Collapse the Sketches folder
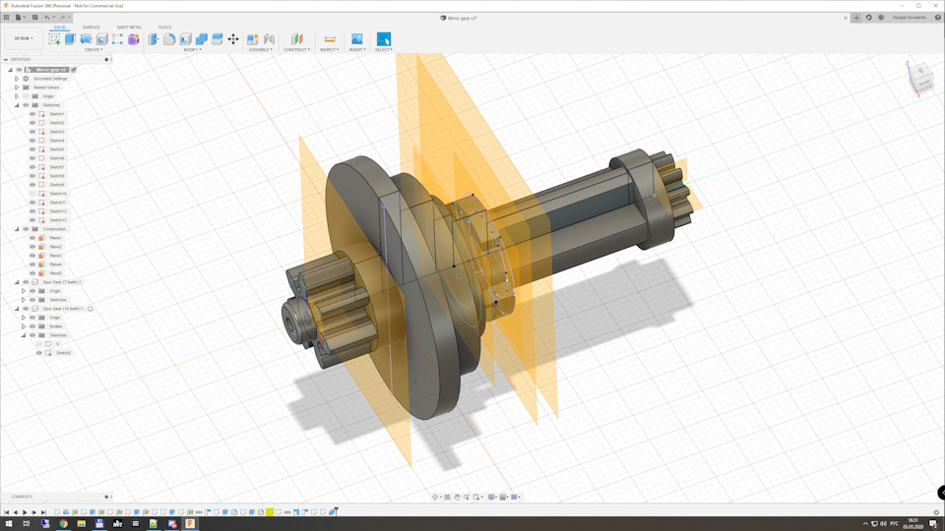 17,105
